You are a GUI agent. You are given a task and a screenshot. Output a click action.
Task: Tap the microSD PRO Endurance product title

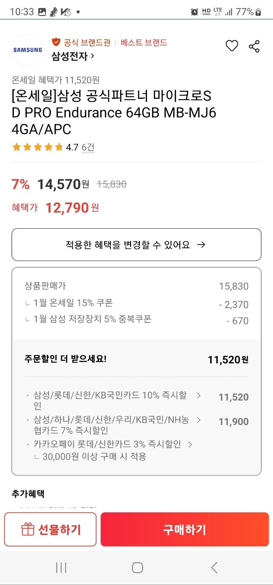click(126, 112)
